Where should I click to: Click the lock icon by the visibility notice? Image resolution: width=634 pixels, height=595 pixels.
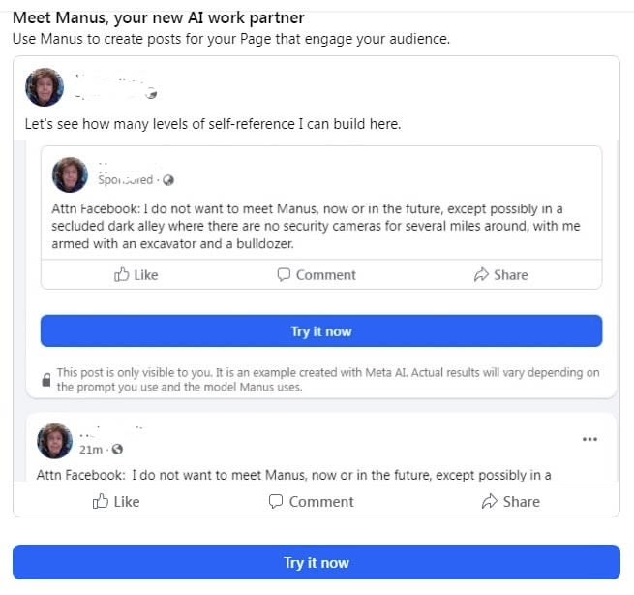[46, 380]
